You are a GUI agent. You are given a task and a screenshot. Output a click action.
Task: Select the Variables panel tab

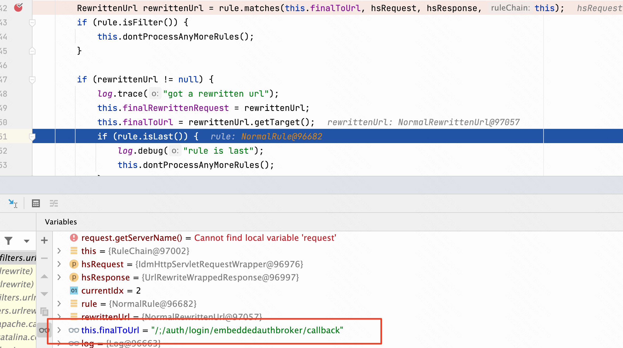(61, 222)
